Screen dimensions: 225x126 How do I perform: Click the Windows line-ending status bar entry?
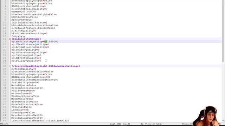pyautogui.click(x=187, y=124)
